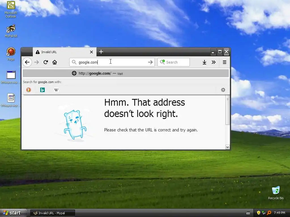Click the magnifier icon in the address bar
Screen dimensions: 290x217
point(74,62)
